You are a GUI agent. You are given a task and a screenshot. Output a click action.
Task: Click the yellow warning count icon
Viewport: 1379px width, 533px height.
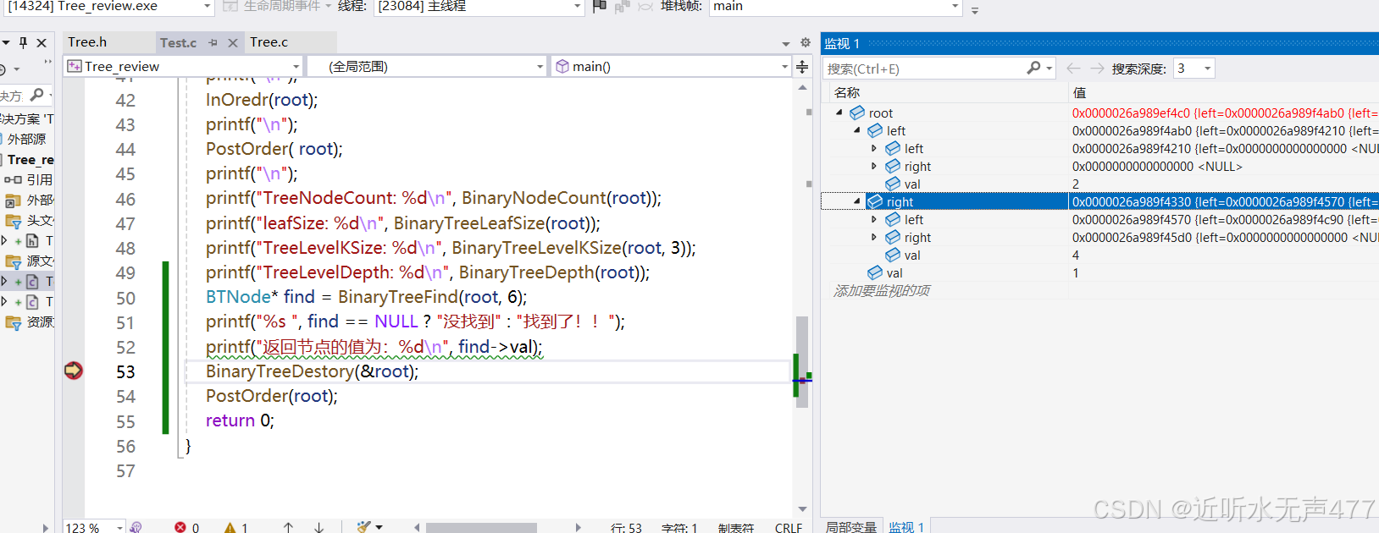(x=230, y=527)
